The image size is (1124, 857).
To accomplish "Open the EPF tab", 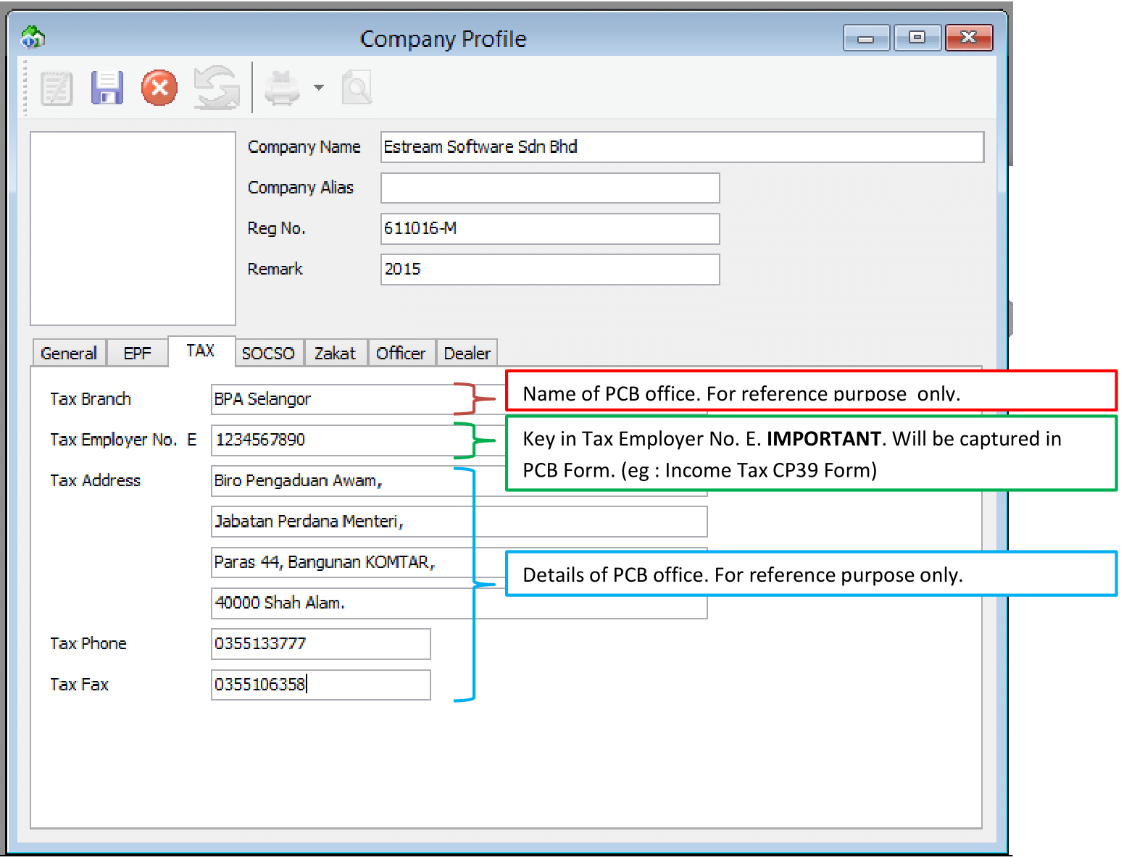I will 137,354.
